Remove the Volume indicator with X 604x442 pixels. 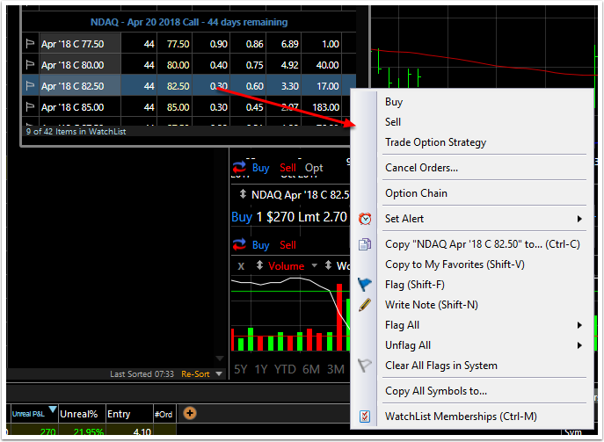pyautogui.click(x=241, y=266)
